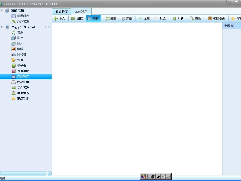Click the 导入 (Import) plus icon
241x181 pixels.
[56, 19]
